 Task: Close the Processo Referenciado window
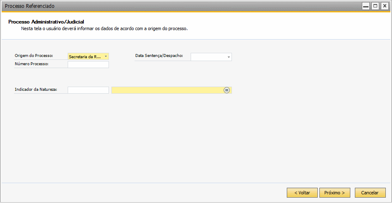tap(385, 6)
